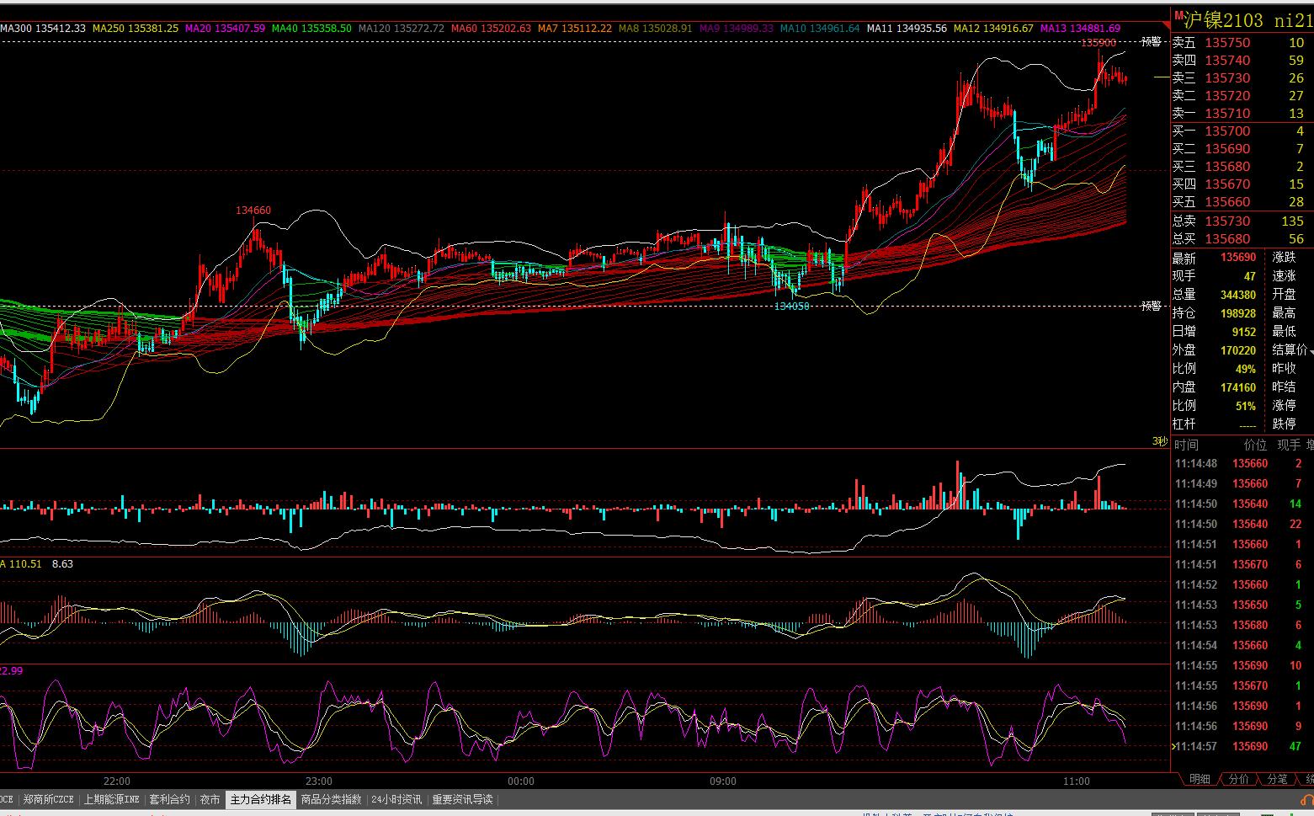This screenshot has width=1314, height=816.
Task: Select the 买五 135660 bid row
Action: click(x=1242, y=201)
